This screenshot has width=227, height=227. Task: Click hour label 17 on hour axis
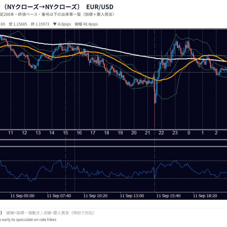93,133
